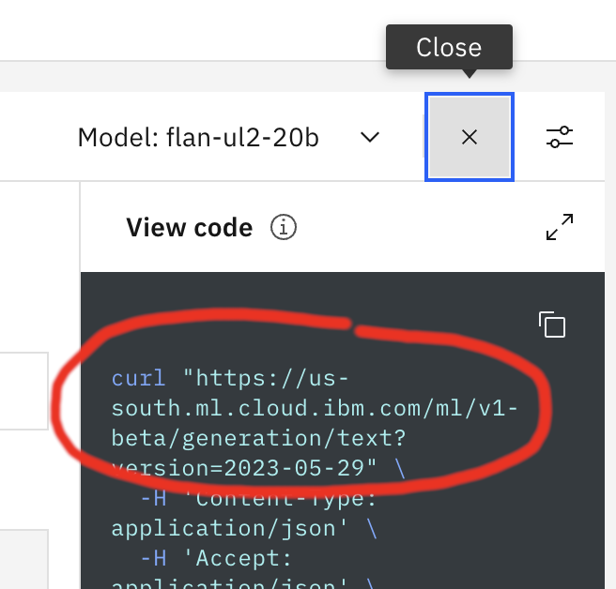This screenshot has width=616, height=589.
Task: Show View code information tooltip icon
Action: point(284,227)
